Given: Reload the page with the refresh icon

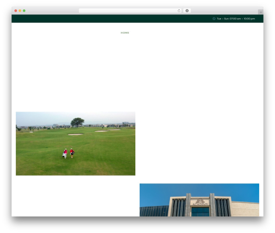Looking at the screenshot, I should click(179, 10).
